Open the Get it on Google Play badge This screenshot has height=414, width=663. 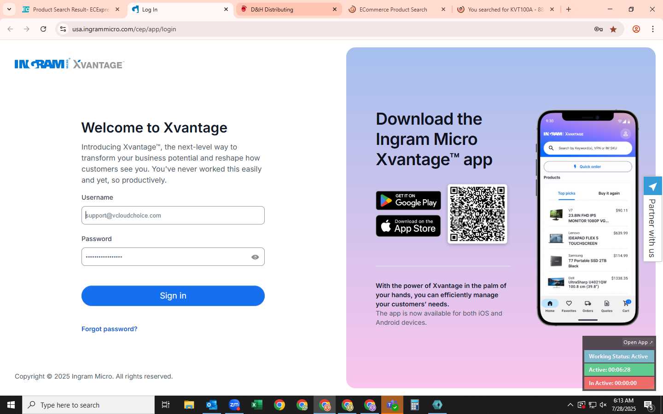[408, 201]
